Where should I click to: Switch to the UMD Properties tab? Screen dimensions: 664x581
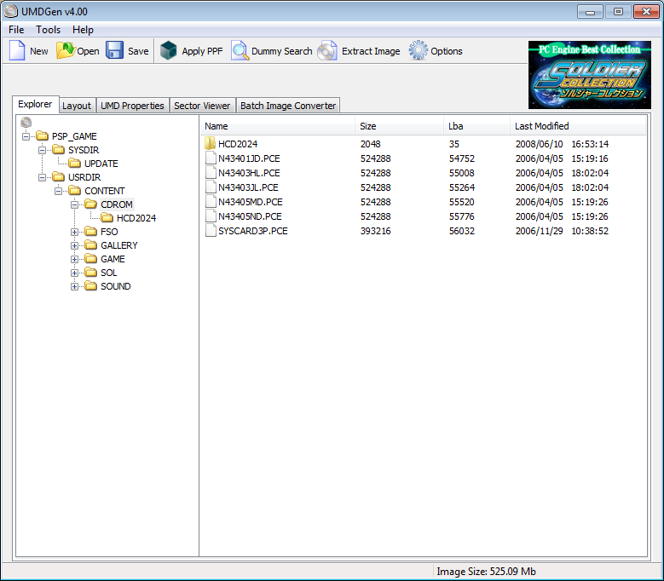[x=132, y=106]
